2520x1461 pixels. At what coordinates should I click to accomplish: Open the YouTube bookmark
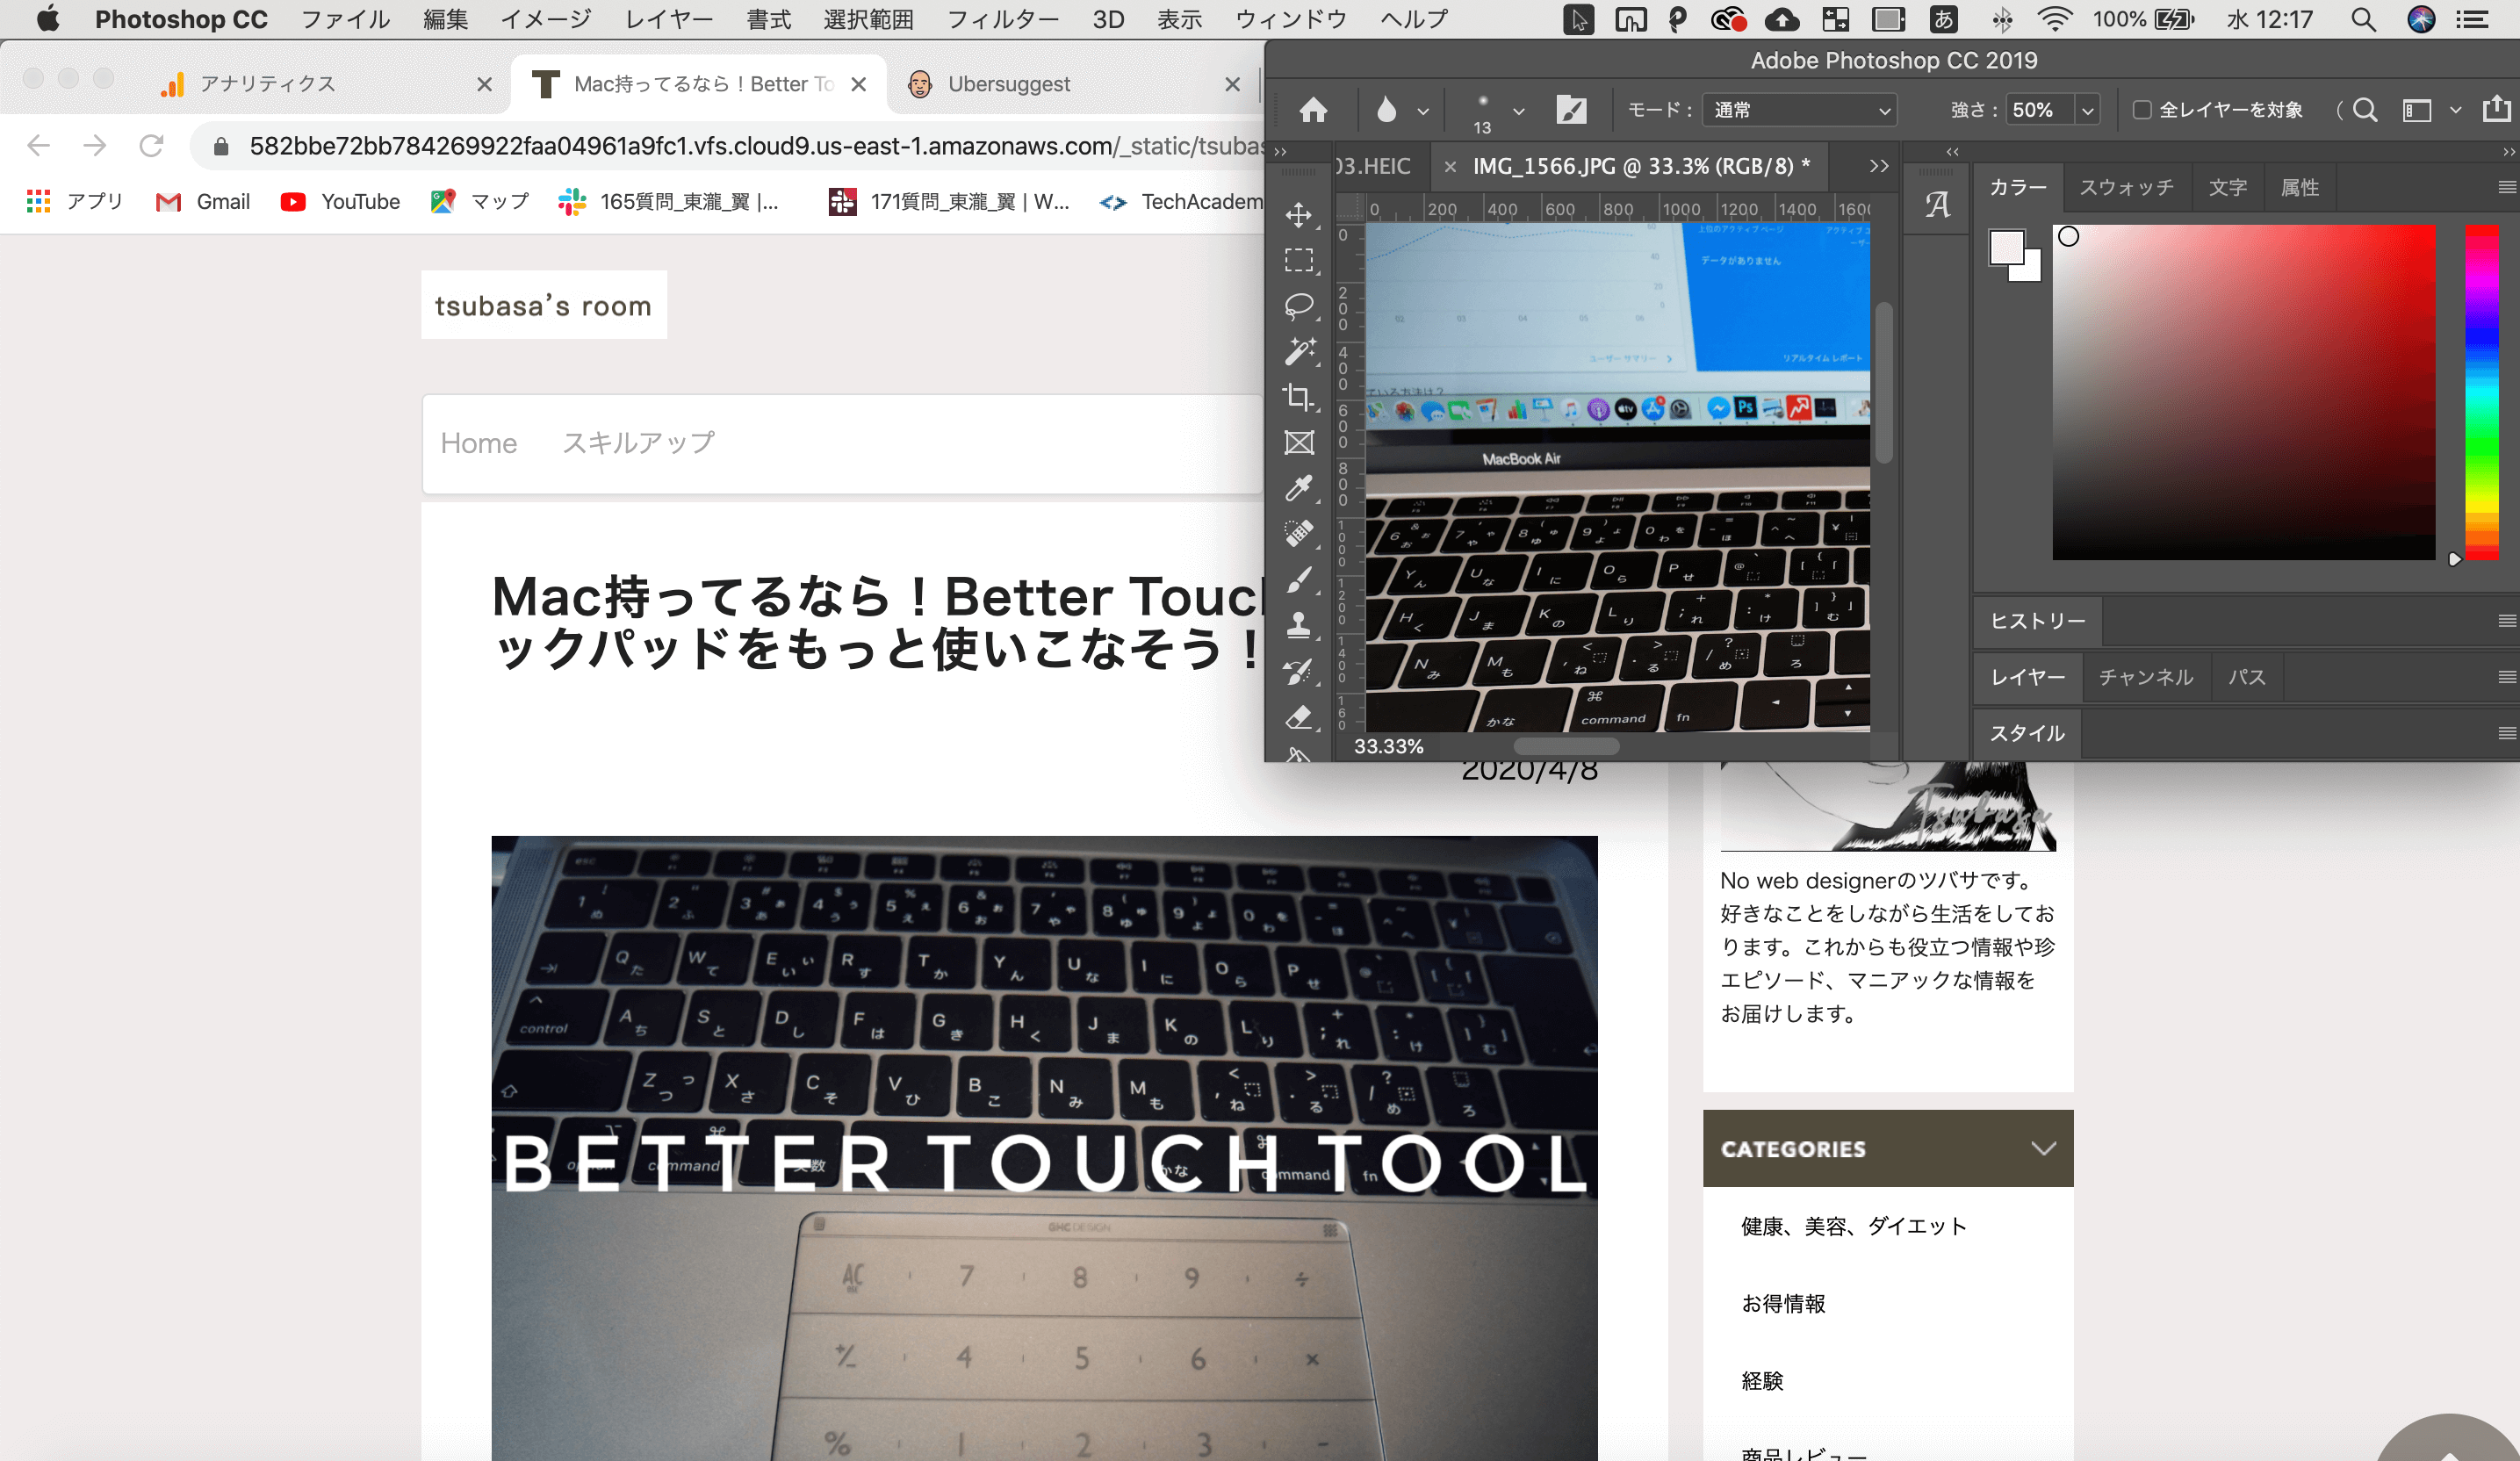click(x=340, y=202)
